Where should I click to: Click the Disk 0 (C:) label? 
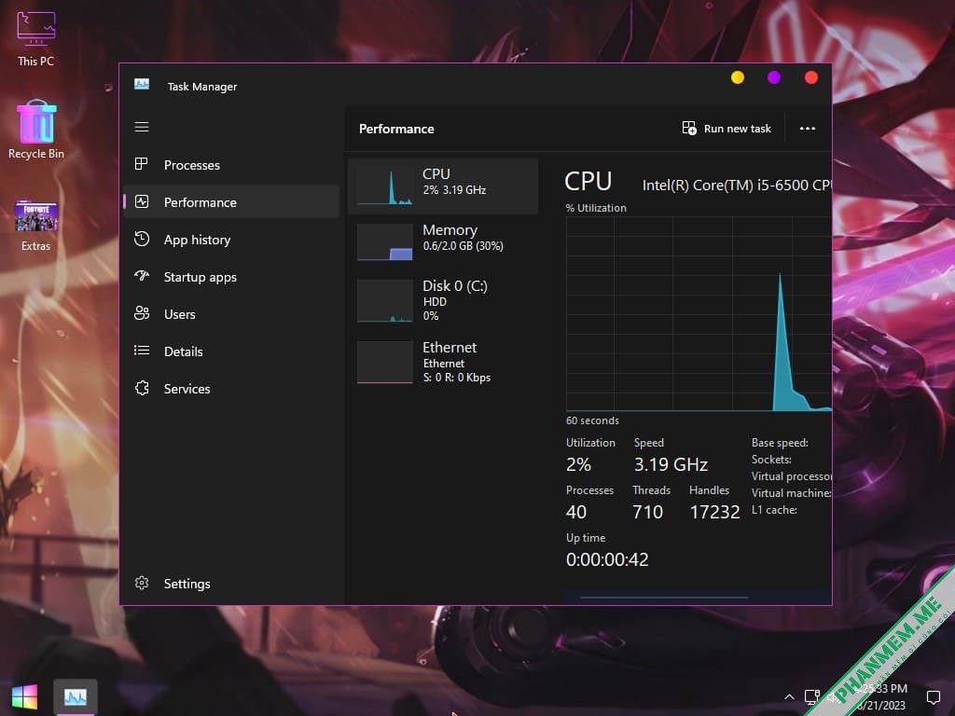455,285
